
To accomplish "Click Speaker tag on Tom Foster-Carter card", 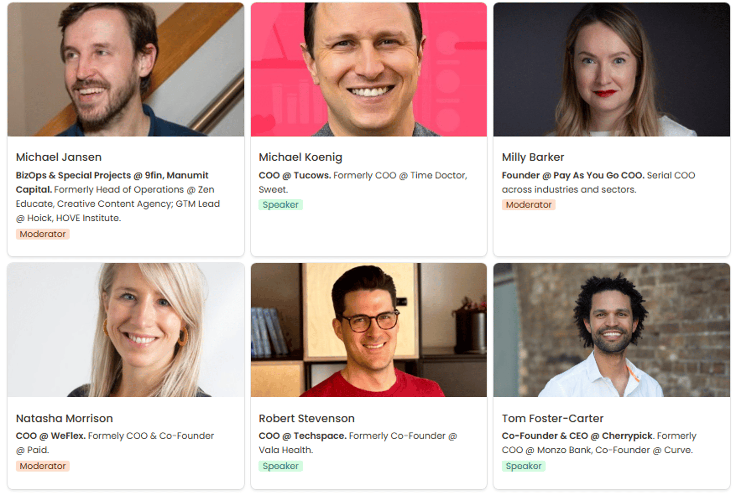I will click(523, 466).
